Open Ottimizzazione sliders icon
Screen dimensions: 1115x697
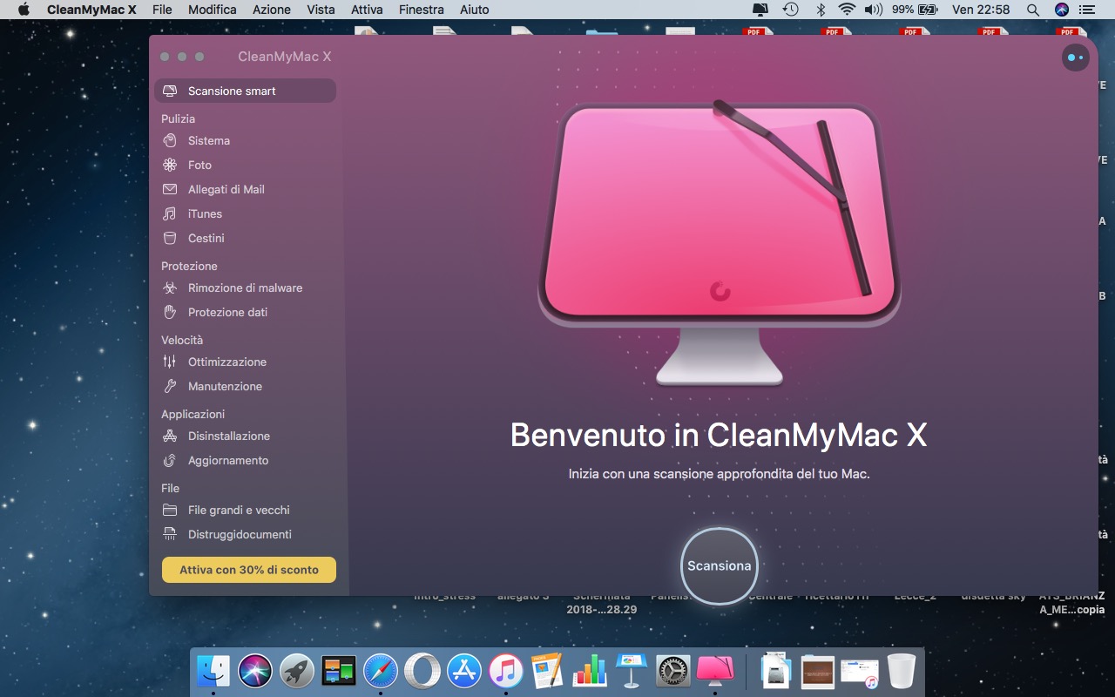point(170,362)
